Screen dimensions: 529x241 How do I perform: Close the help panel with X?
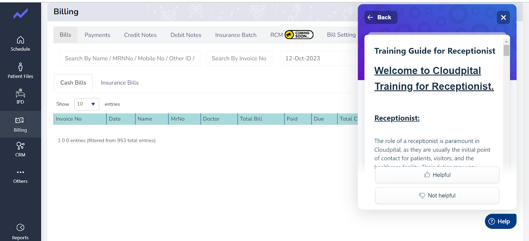503,17
